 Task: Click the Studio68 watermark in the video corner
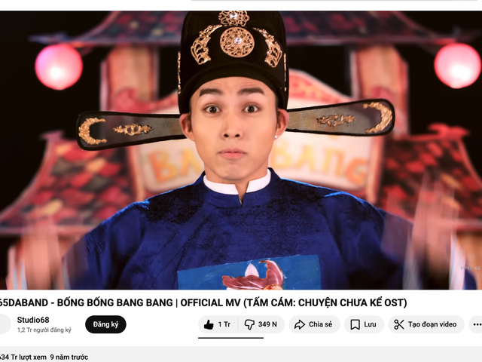[x=471, y=268]
